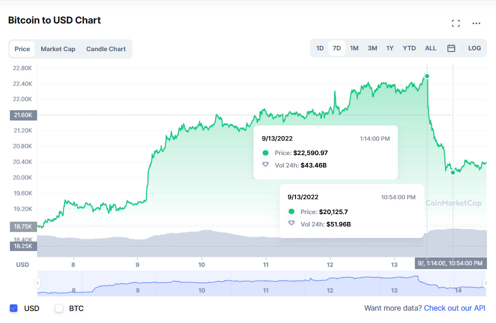Open the calendar date range picker
This screenshot has height=323, width=496.
tap(451, 48)
